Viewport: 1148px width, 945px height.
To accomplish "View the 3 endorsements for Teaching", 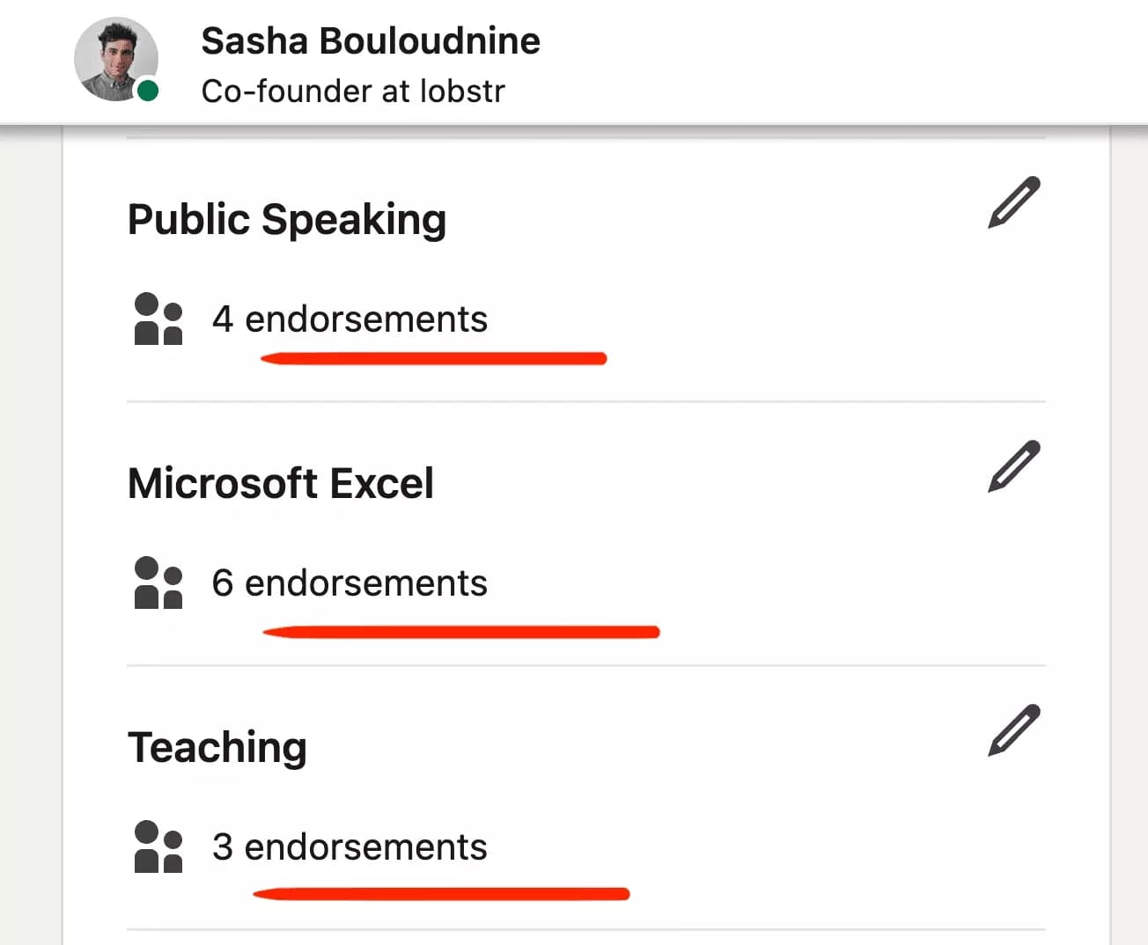I will click(x=350, y=846).
